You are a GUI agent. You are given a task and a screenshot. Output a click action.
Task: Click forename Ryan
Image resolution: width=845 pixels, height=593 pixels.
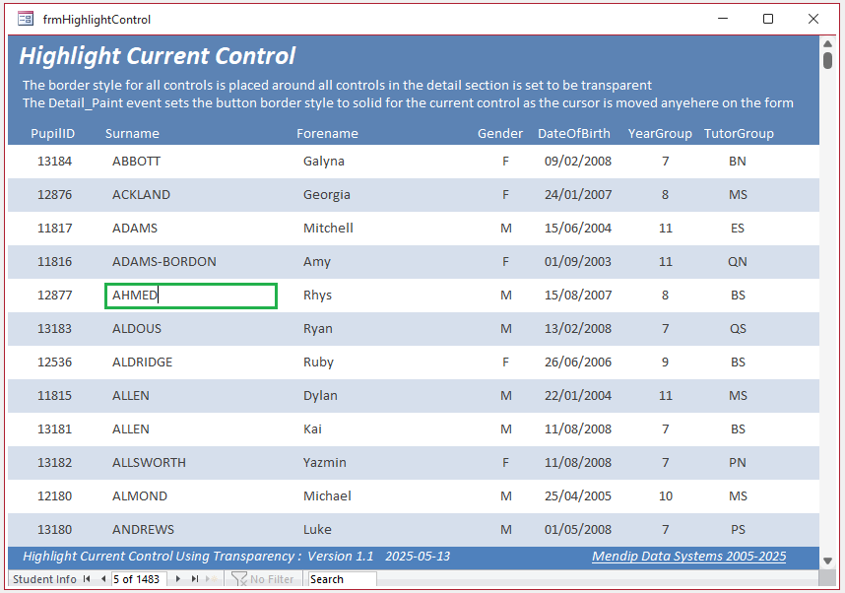318,329
